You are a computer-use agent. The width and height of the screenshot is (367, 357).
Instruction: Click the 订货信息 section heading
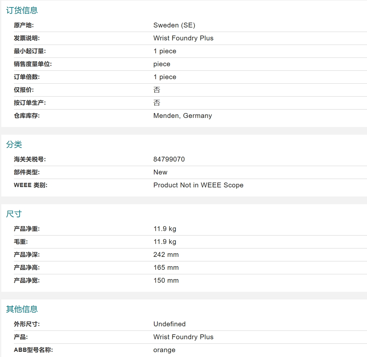[x=22, y=10]
